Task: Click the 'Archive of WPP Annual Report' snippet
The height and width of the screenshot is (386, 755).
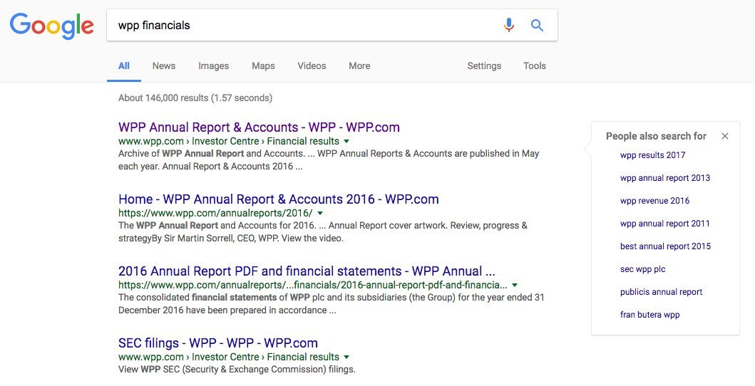Action: pos(329,160)
